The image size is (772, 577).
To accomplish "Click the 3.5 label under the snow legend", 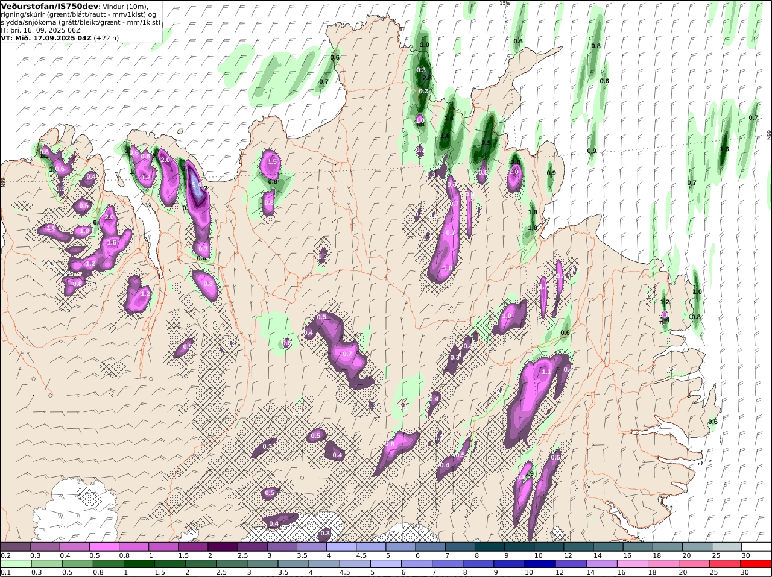I will pyautogui.click(x=302, y=555).
